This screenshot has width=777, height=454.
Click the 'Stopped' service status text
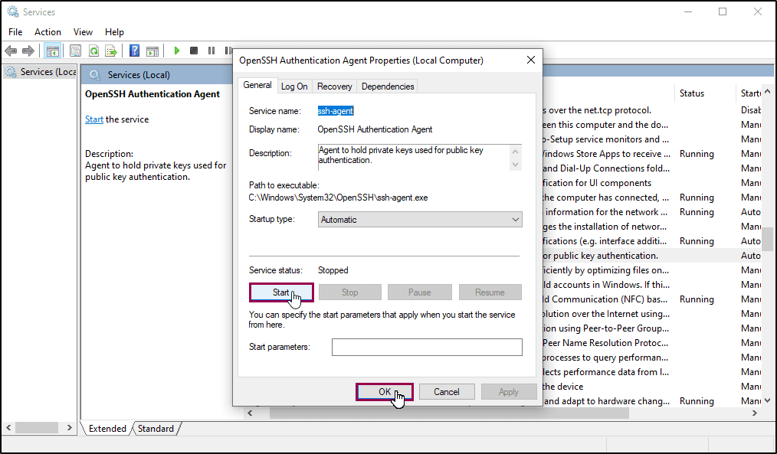tap(333, 270)
